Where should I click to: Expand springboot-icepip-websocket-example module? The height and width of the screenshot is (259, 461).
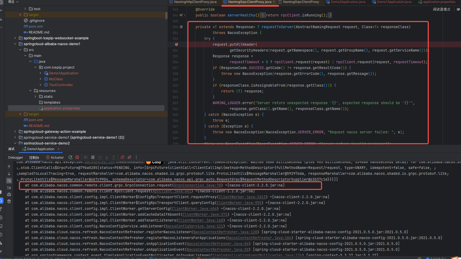tap(15, 38)
